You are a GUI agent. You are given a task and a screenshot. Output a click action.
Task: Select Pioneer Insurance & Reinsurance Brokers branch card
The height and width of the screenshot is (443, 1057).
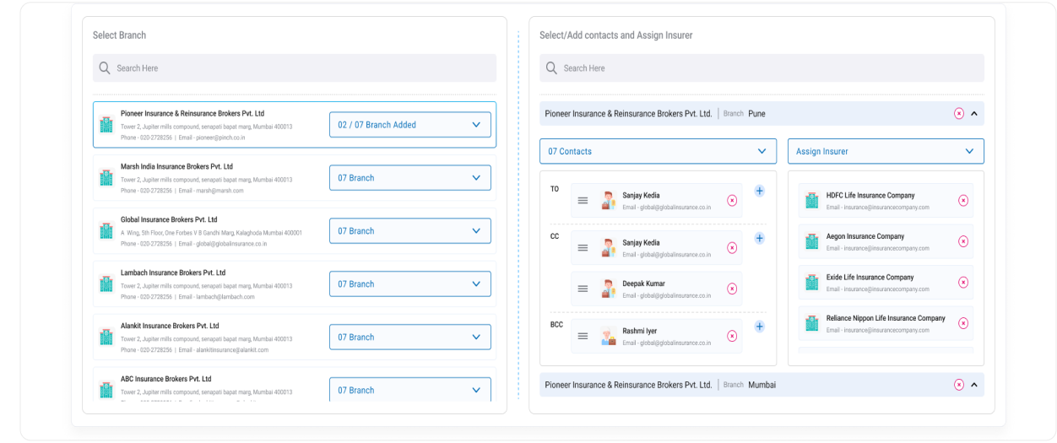pos(295,125)
